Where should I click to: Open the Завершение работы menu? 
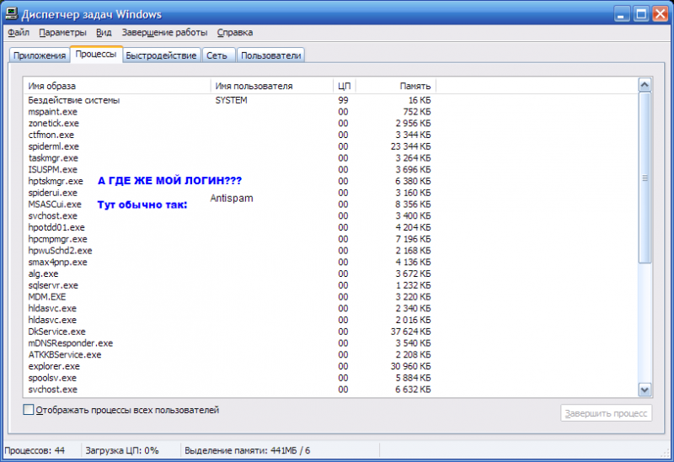click(164, 32)
